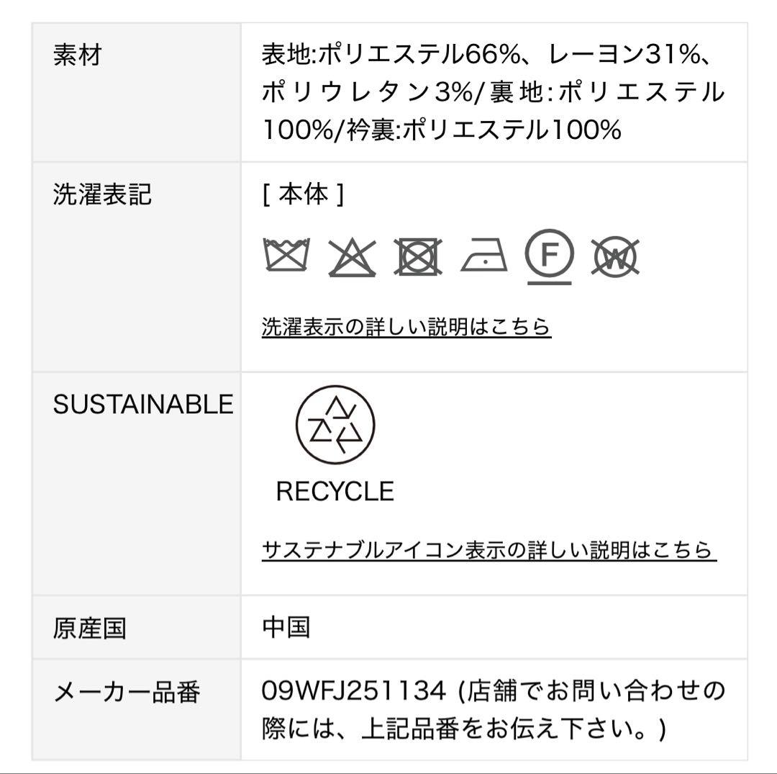Click the do-not-tumble-dry symbol
The height and width of the screenshot is (774, 777).
[x=418, y=257]
